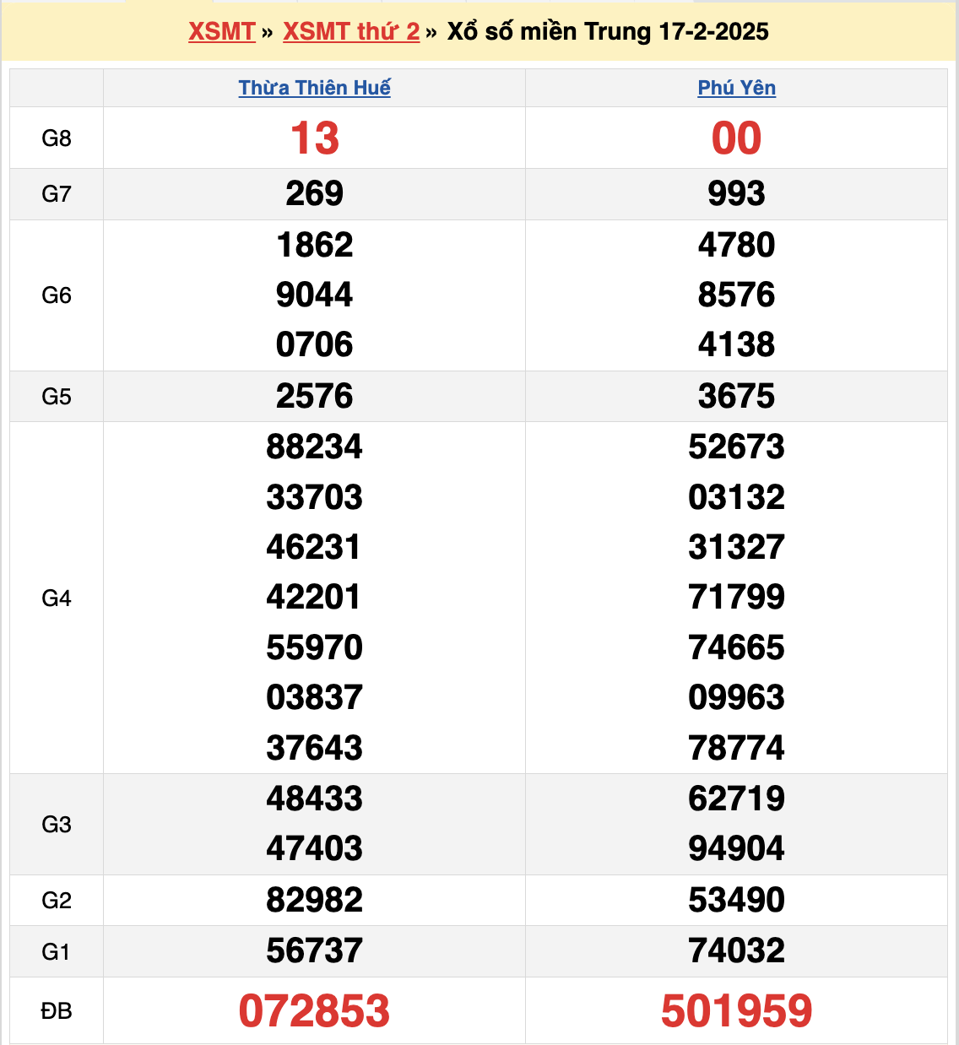Select the special prize number 501959

[736, 1011]
